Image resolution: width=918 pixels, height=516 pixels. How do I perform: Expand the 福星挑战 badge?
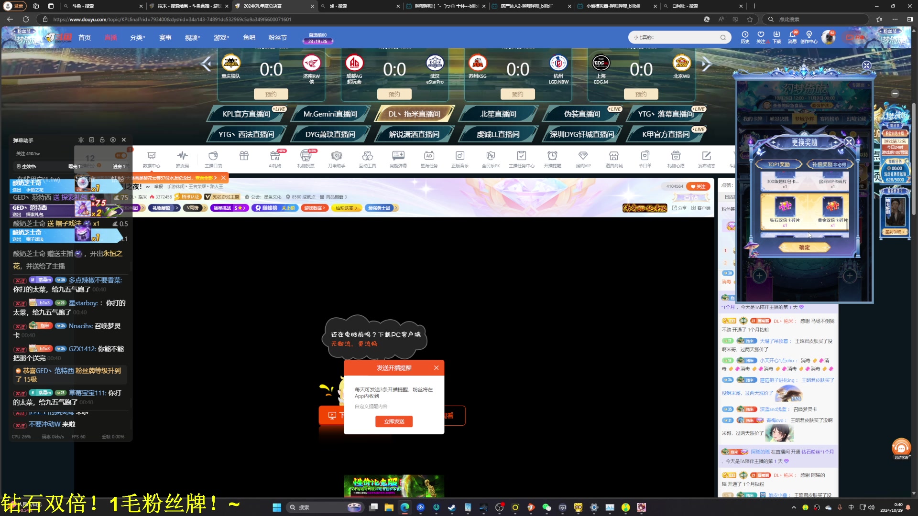point(229,208)
